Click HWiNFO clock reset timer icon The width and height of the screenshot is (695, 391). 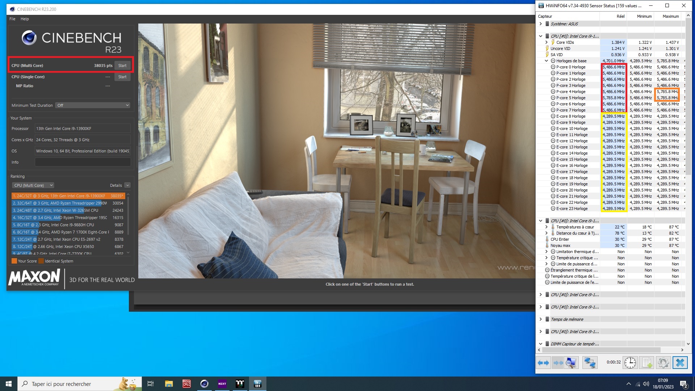point(630,362)
